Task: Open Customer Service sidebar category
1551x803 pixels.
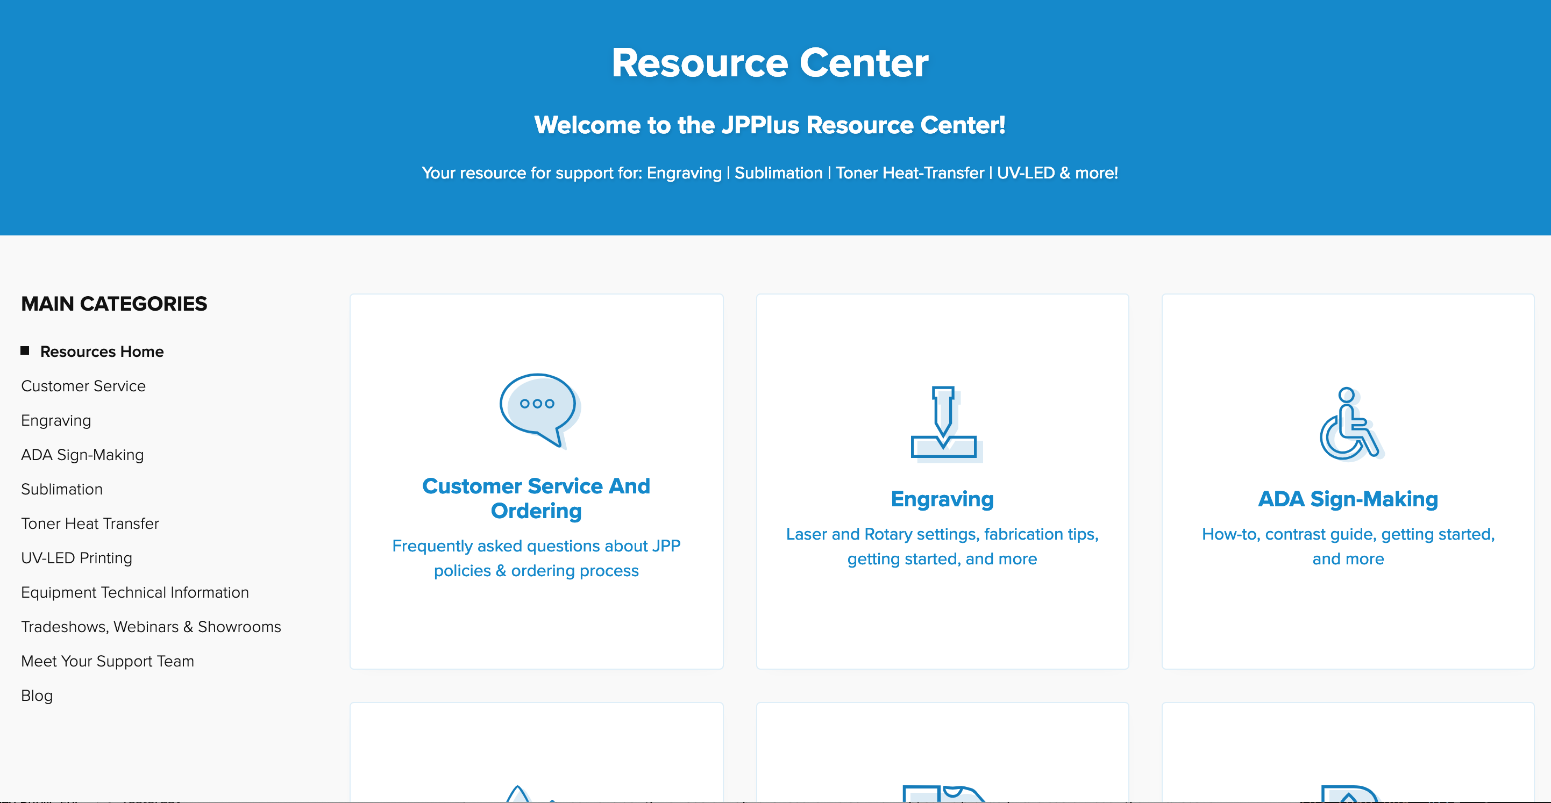Action: pyautogui.click(x=83, y=386)
